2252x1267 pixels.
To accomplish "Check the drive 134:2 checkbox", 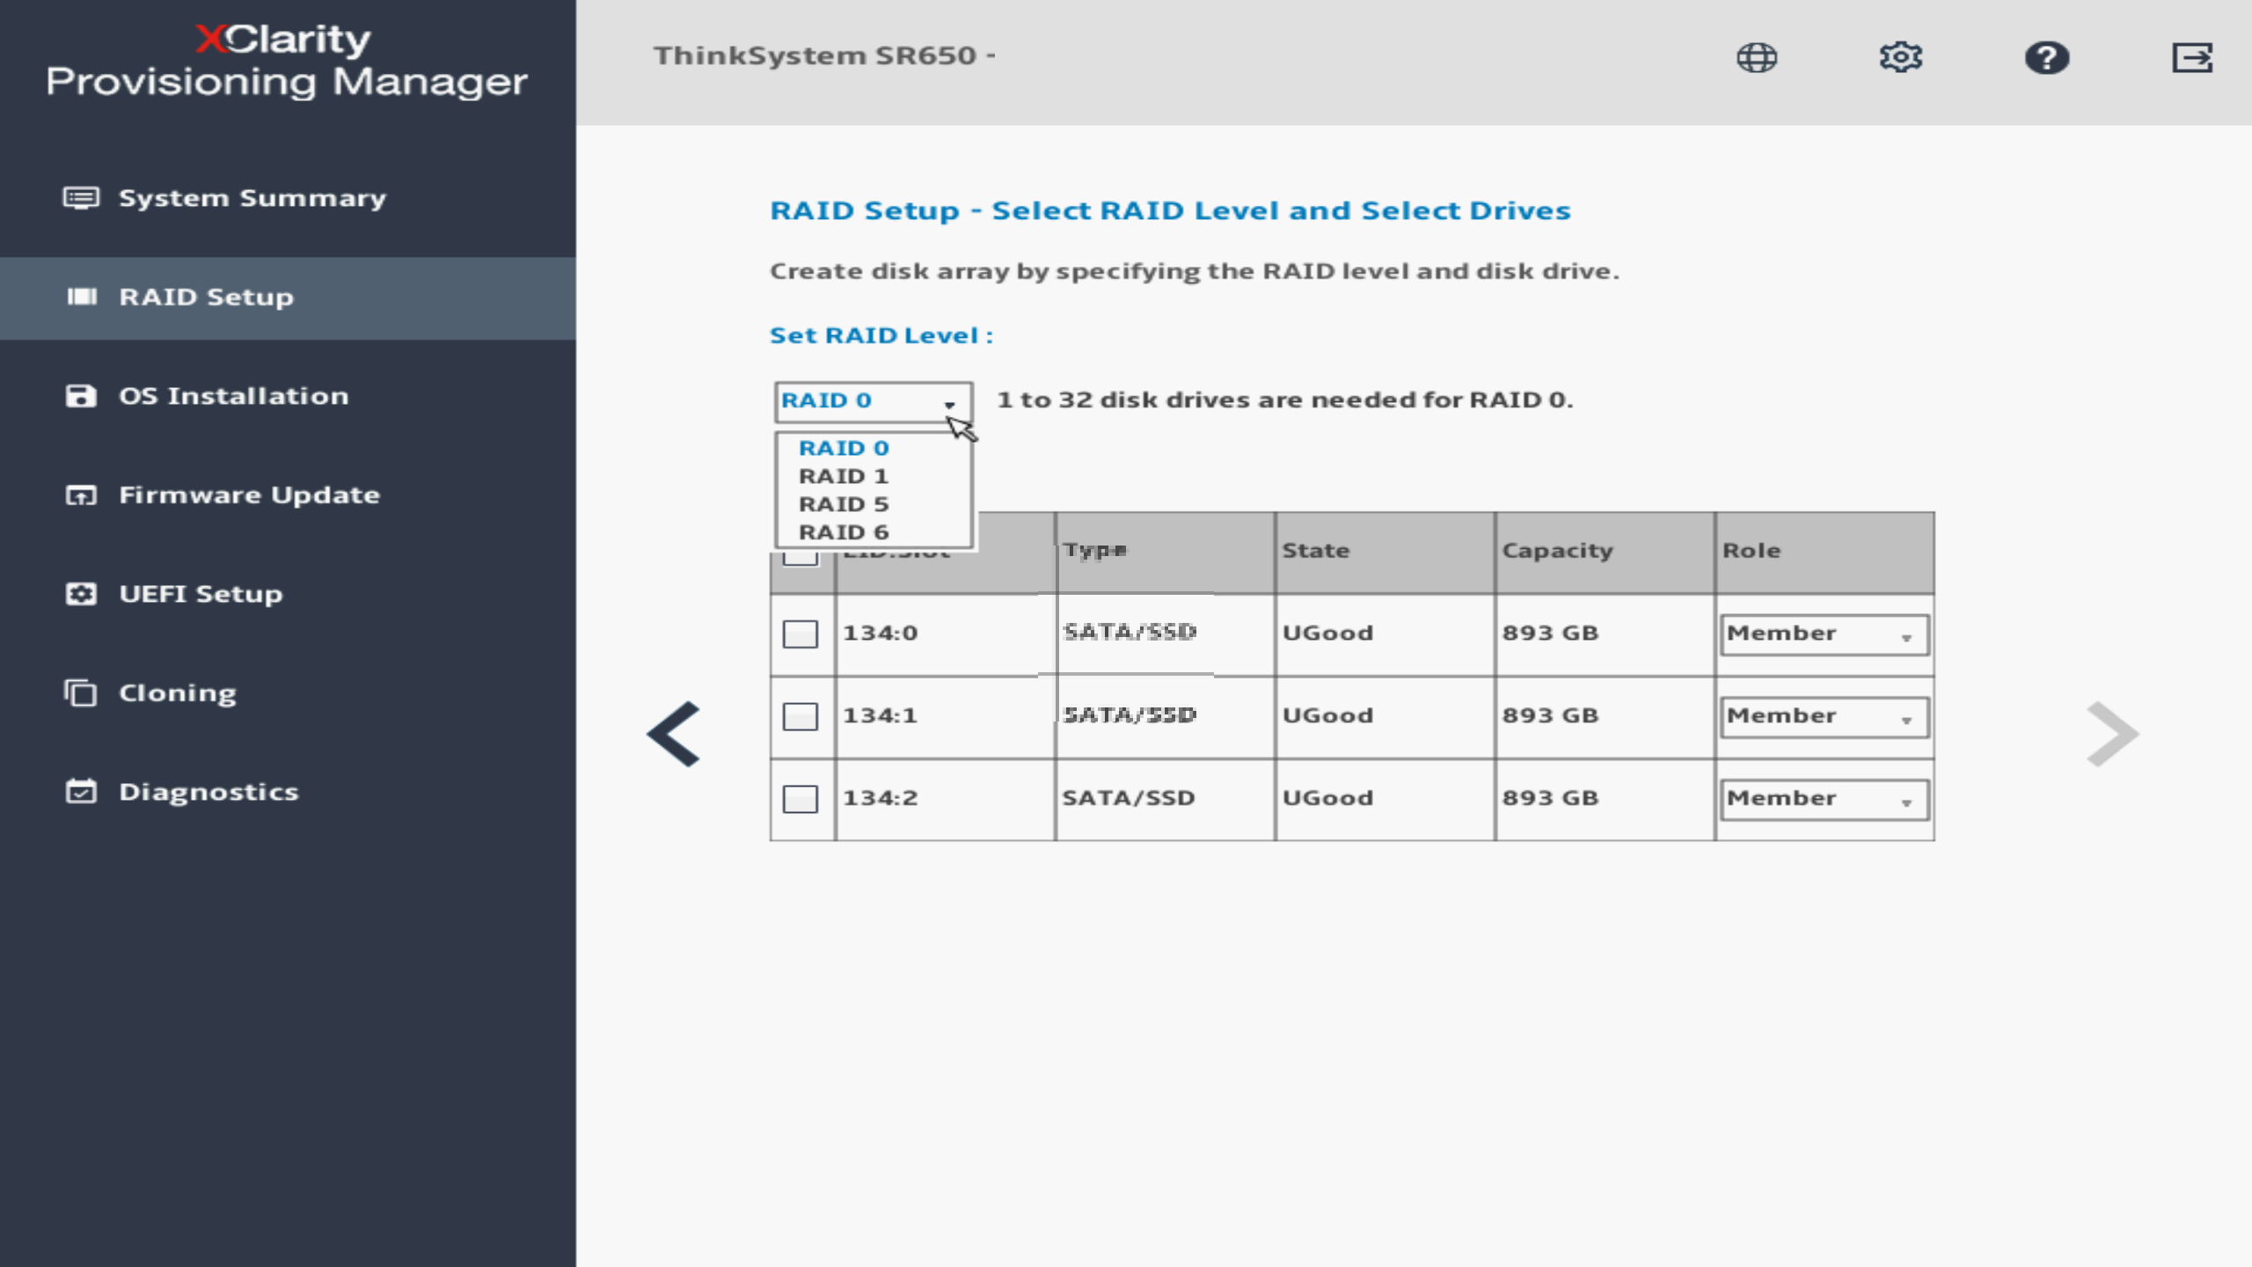I will point(800,799).
